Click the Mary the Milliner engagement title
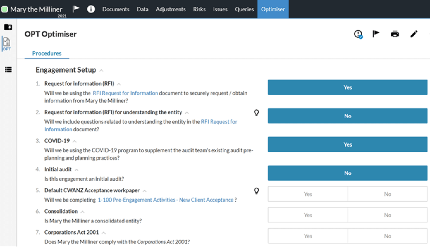Image resolution: width=430 pixels, height=247 pixels. coord(36,9)
